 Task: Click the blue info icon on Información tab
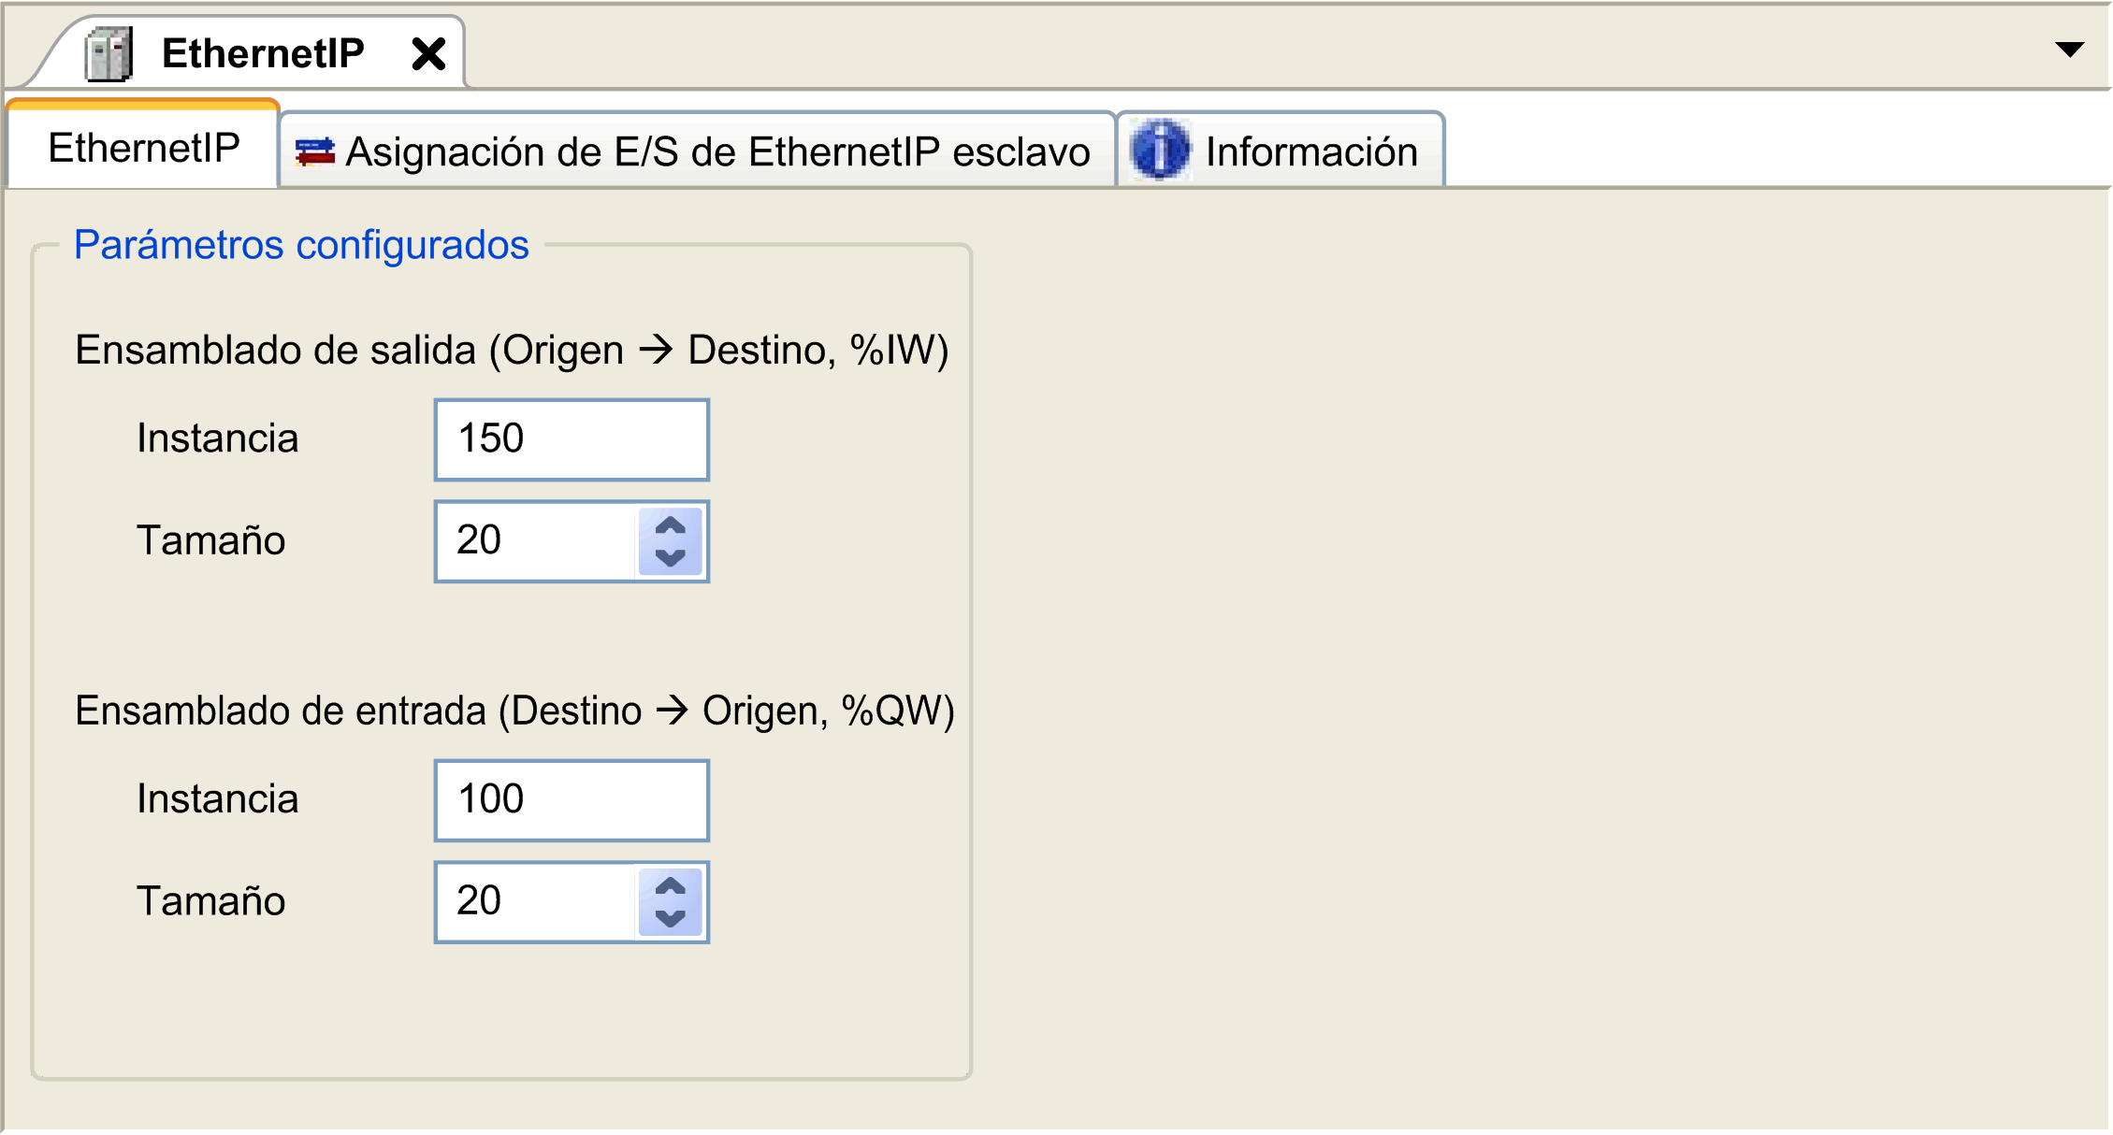click(1160, 151)
